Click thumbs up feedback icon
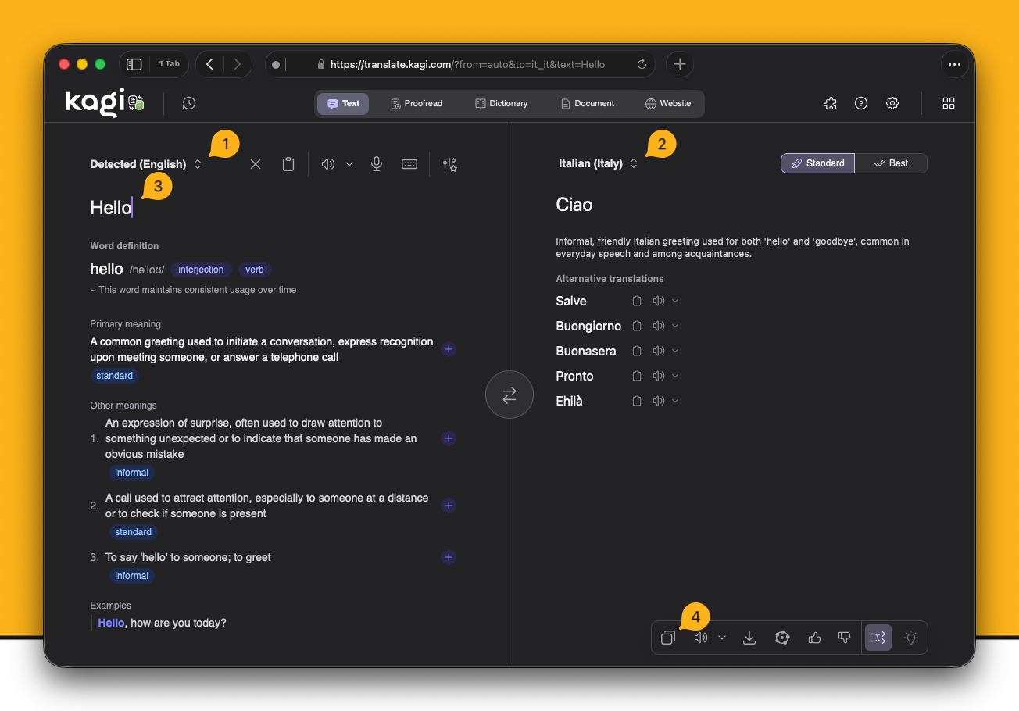1019x711 pixels. coord(815,638)
